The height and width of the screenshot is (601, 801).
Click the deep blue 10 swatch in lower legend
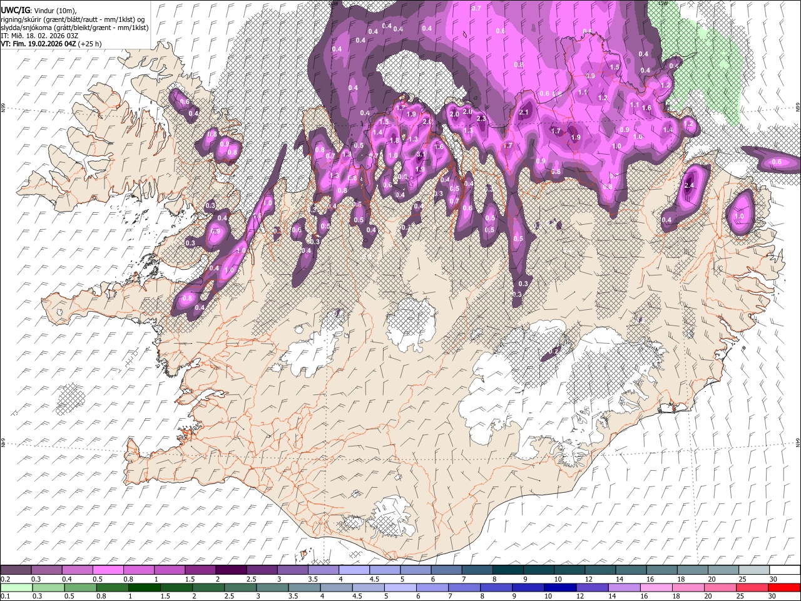coord(559,587)
